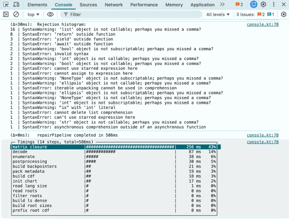This screenshot has height=219, width=289.
Task: Click the prefix root cdf row
Action: click(114, 210)
